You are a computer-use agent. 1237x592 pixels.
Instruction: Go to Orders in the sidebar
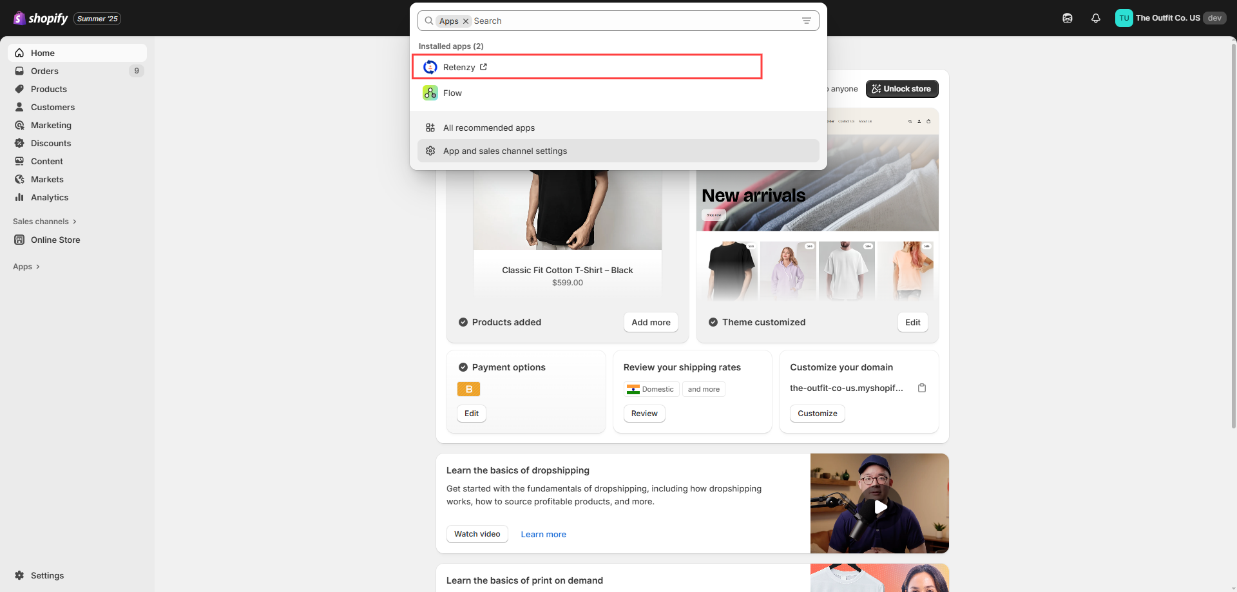click(44, 71)
